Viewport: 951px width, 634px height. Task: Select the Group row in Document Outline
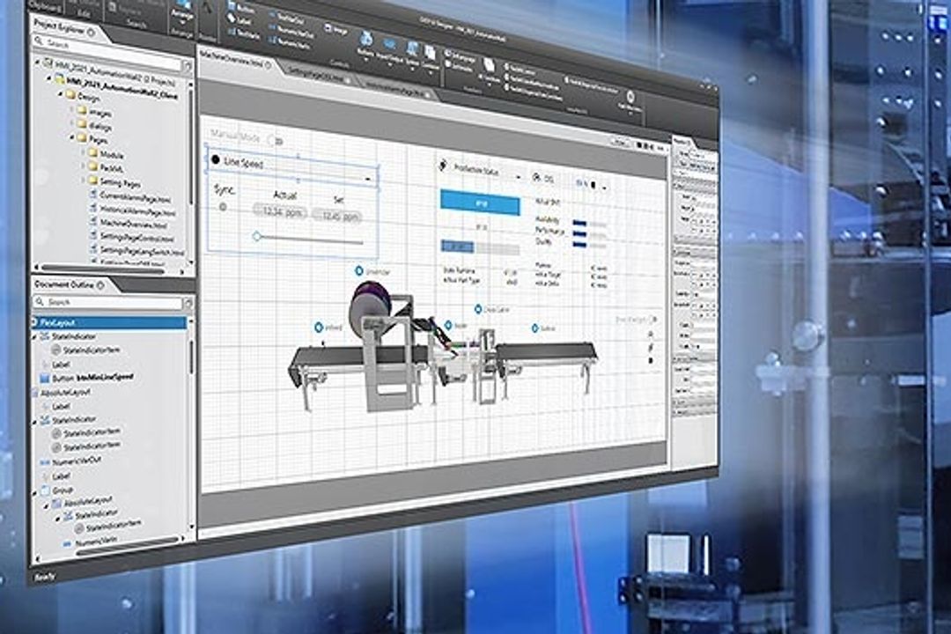(57, 490)
